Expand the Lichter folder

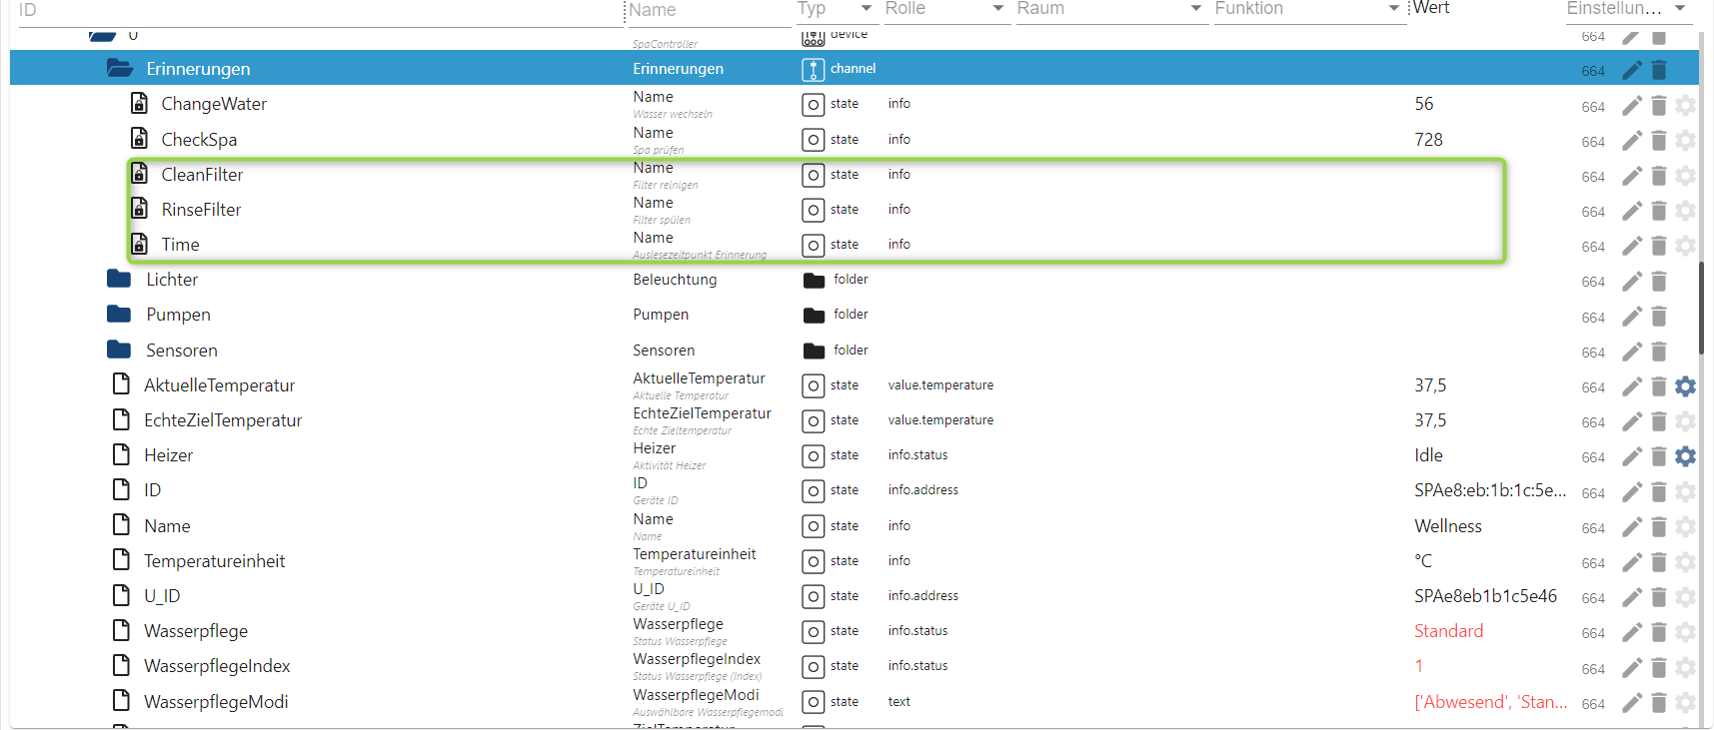pos(119,279)
